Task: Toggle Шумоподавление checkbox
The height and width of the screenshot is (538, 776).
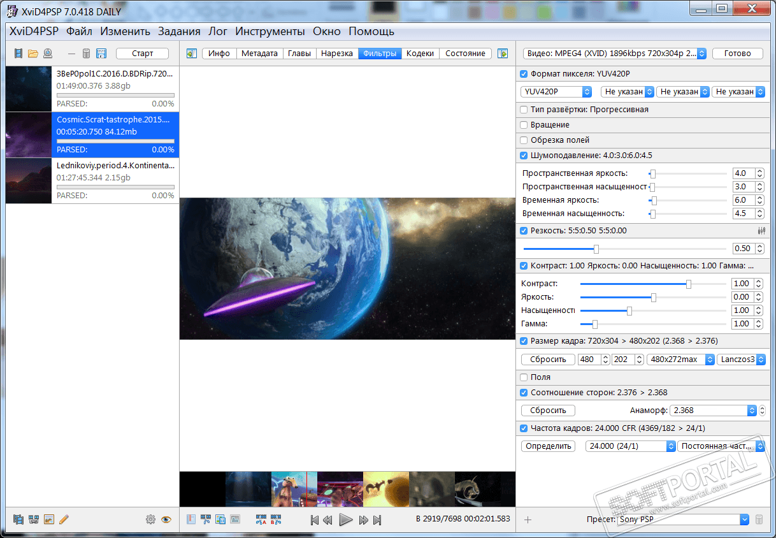Action: point(524,156)
